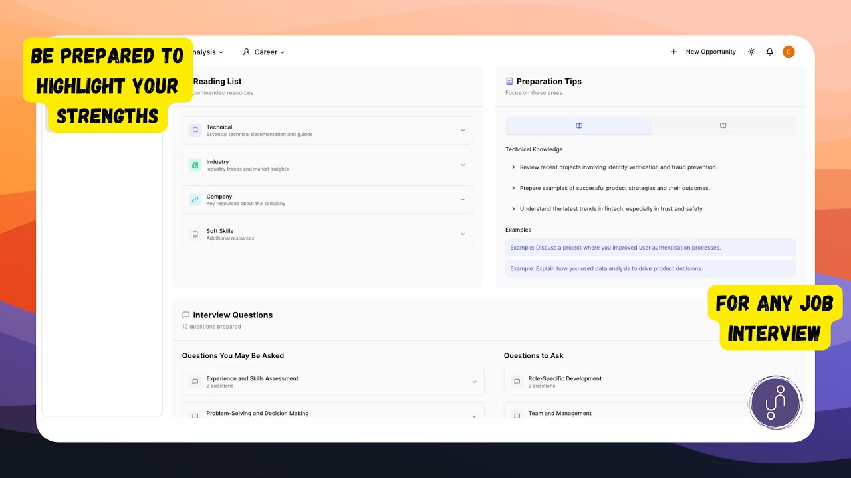Click the Questions to Ask heading
The width and height of the screenshot is (851, 478).
(533, 356)
